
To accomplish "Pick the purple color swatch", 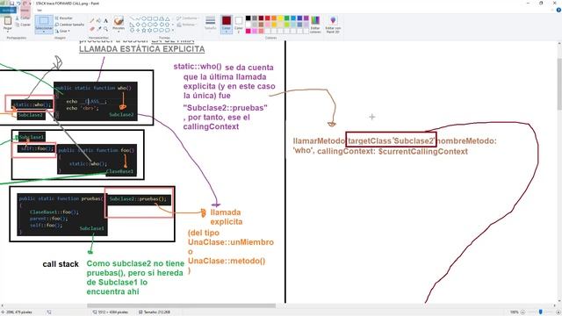I will [x=306, y=18].
